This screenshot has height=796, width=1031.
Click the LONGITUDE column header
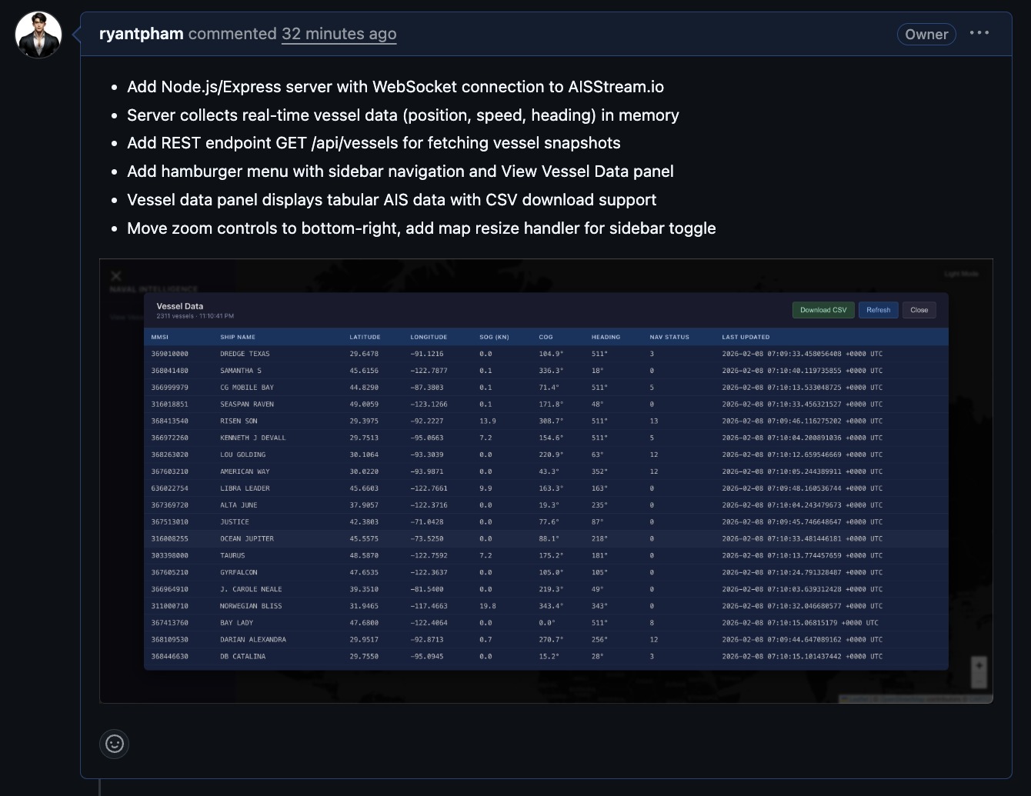429,337
